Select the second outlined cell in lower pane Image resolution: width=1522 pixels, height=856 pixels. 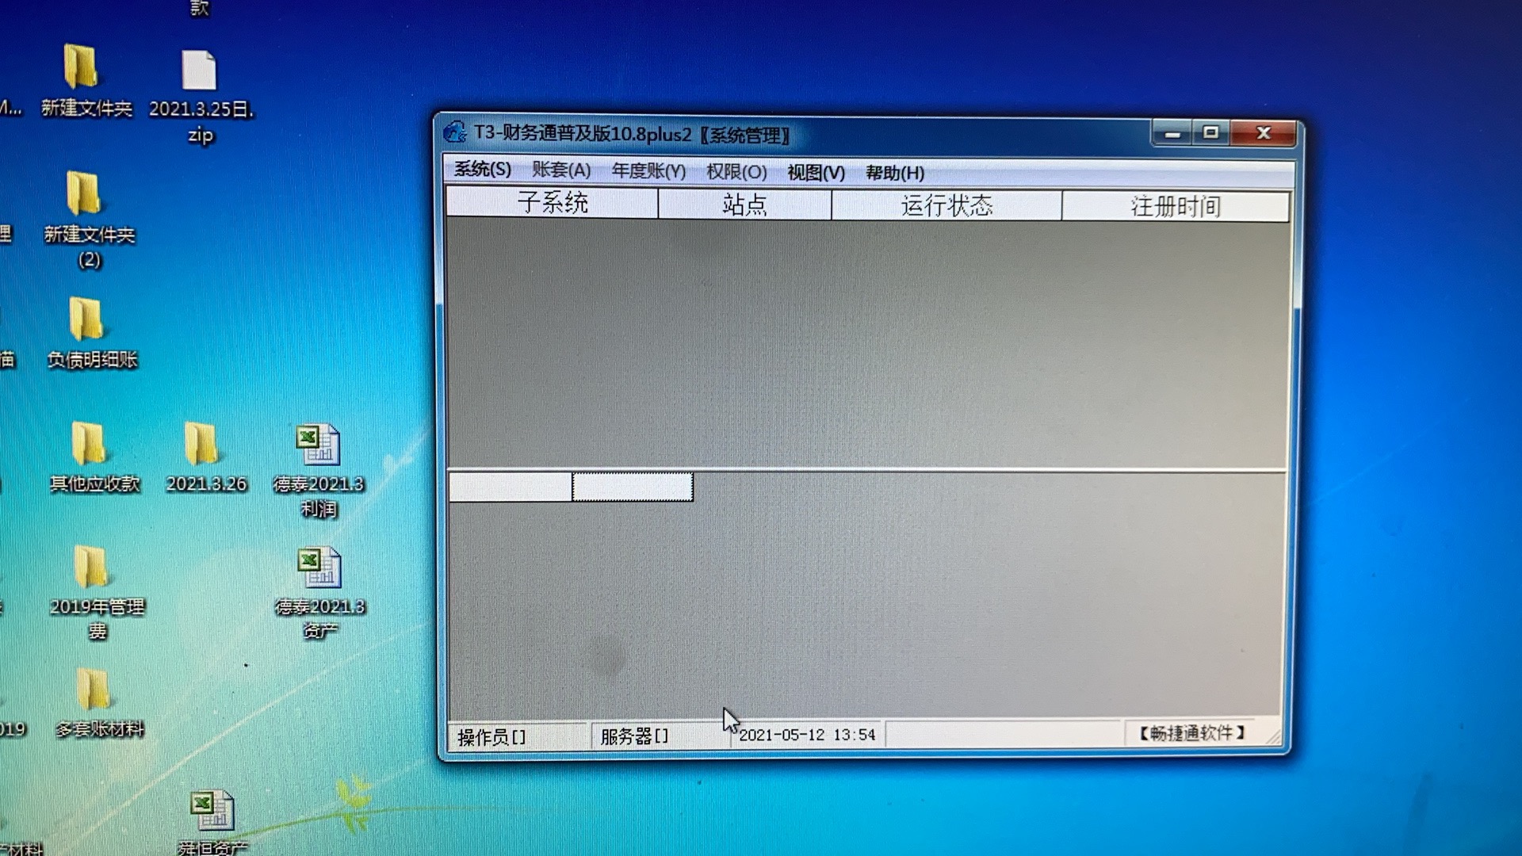(x=633, y=487)
